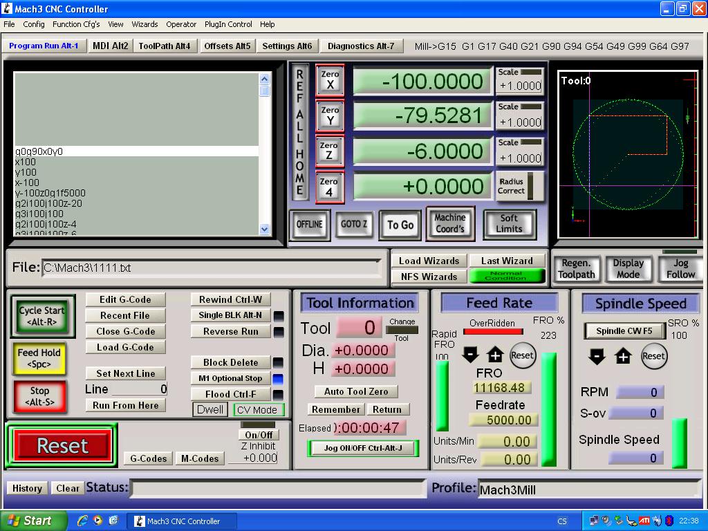
Task: Click the feed rate increase plus icon
Action: click(x=495, y=355)
